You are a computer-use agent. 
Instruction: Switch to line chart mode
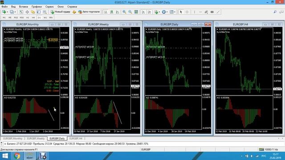[118, 12]
